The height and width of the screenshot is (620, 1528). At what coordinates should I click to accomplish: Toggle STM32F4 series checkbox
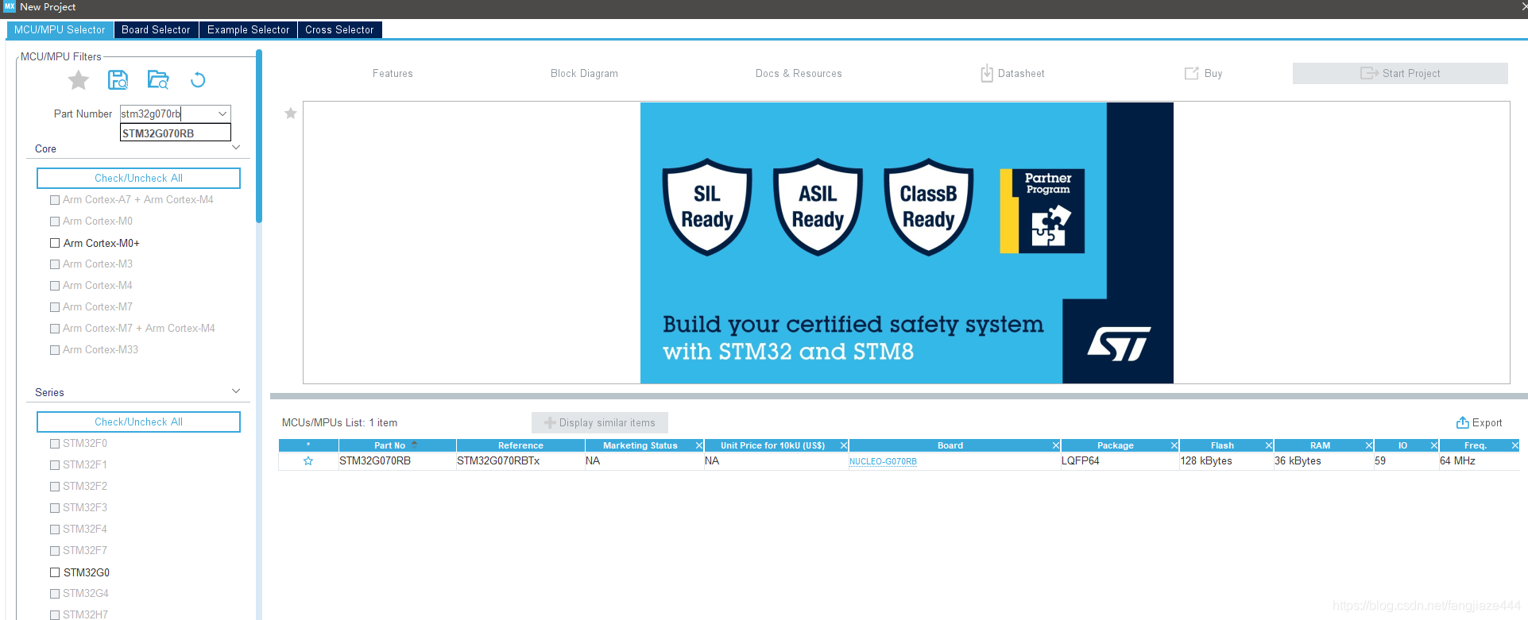click(55, 530)
